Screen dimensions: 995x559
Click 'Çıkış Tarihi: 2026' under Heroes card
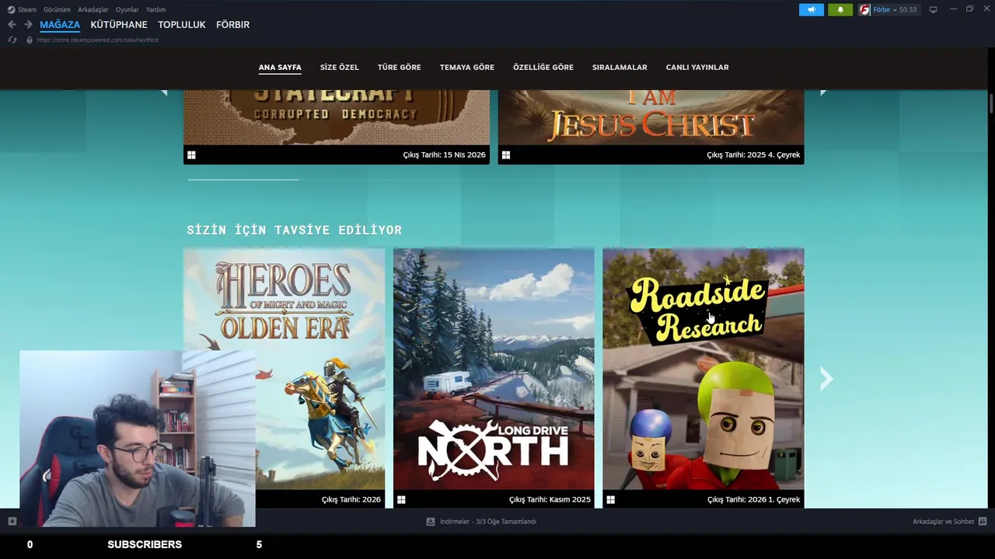(351, 499)
